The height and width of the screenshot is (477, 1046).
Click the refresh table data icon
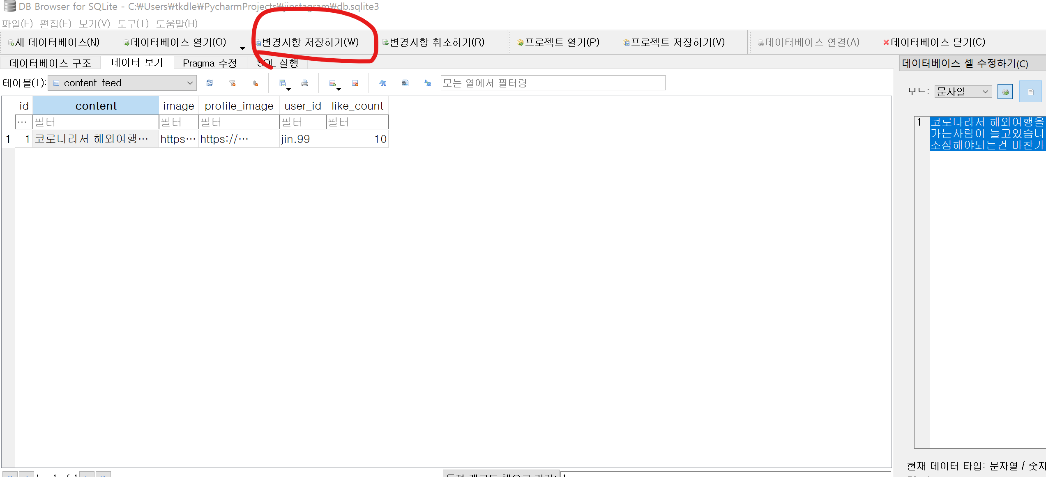(x=210, y=83)
